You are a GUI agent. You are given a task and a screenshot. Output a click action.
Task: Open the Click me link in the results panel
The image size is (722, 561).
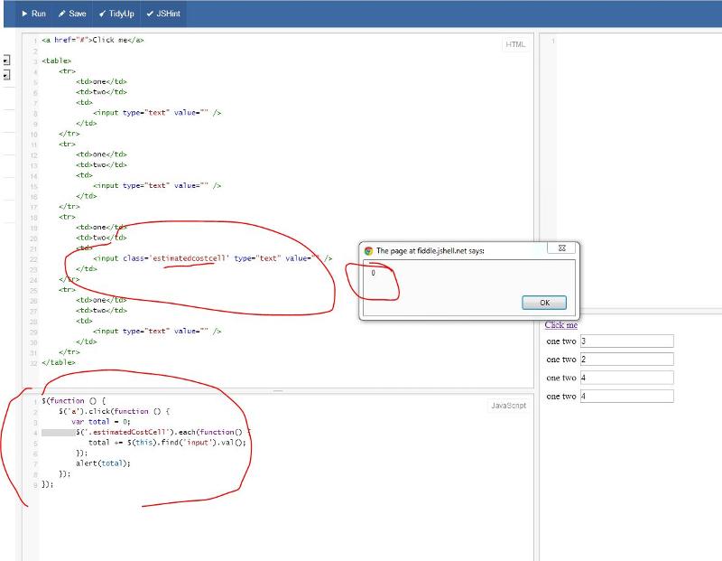562,323
